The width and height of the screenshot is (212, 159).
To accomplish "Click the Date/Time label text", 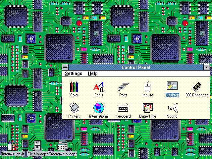I will (148, 116).
